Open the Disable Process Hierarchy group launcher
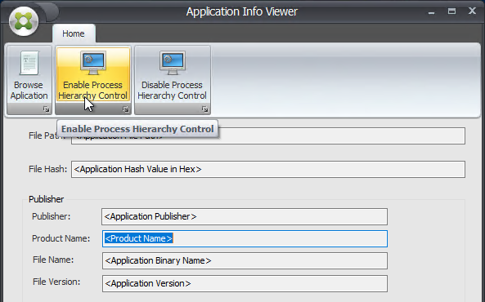485x302 pixels. tap(204, 109)
